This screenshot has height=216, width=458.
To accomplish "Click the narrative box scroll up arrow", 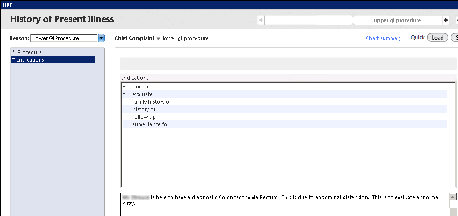I will (x=453, y=197).
